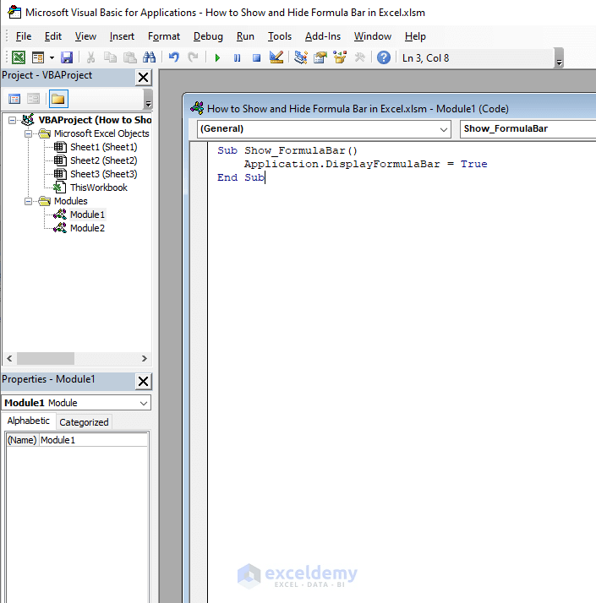The width and height of the screenshot is (596, 603).
Task: Click View Object icon in Project panel
Action: (34, 99)
